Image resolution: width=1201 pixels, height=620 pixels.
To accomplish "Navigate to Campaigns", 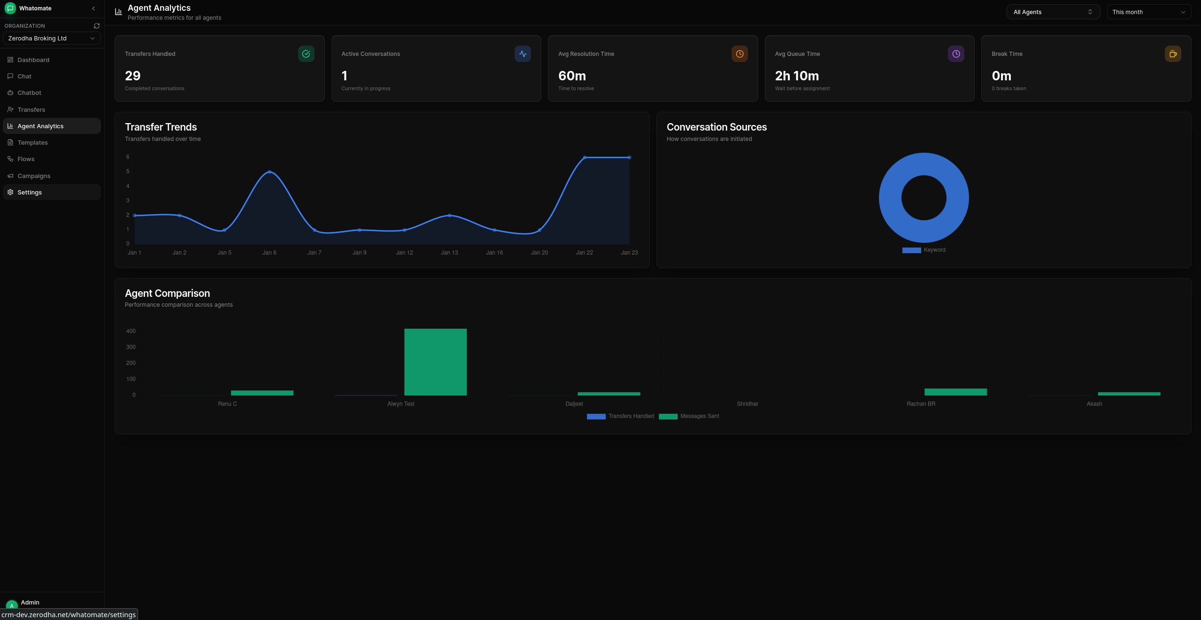I will [33, 175].
